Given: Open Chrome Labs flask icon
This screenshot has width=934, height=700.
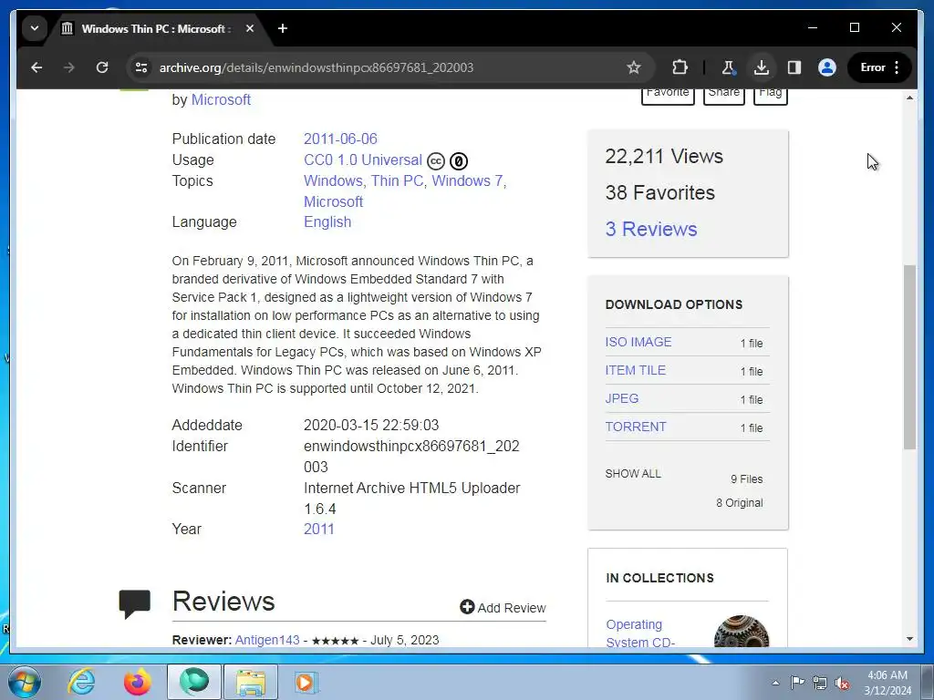Looking at the screenshot, I should 728,67.
